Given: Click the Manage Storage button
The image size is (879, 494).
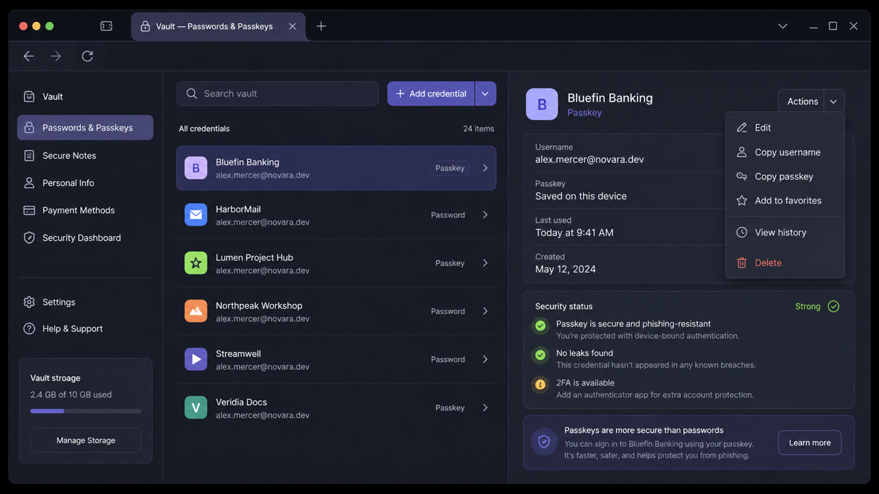Looking at the screenshot, I should coord(86,440).
